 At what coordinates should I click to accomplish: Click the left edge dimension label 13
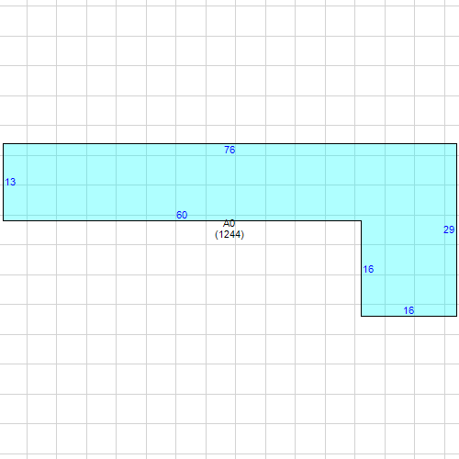point(10,182)
